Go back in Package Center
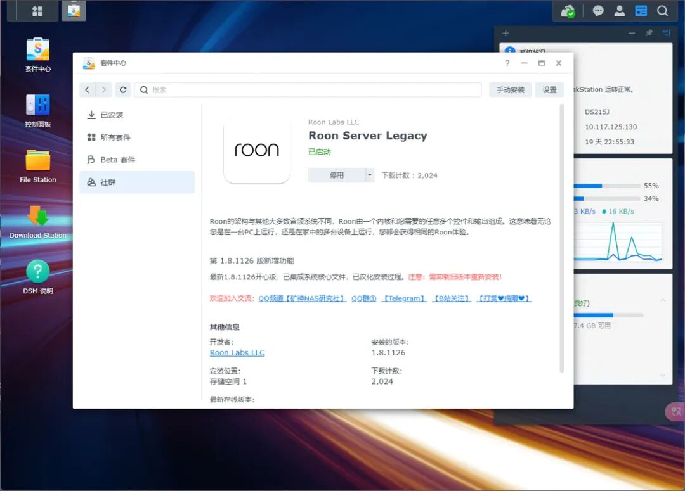Screen dimensions: 685x491 click(x=88, y=90)
